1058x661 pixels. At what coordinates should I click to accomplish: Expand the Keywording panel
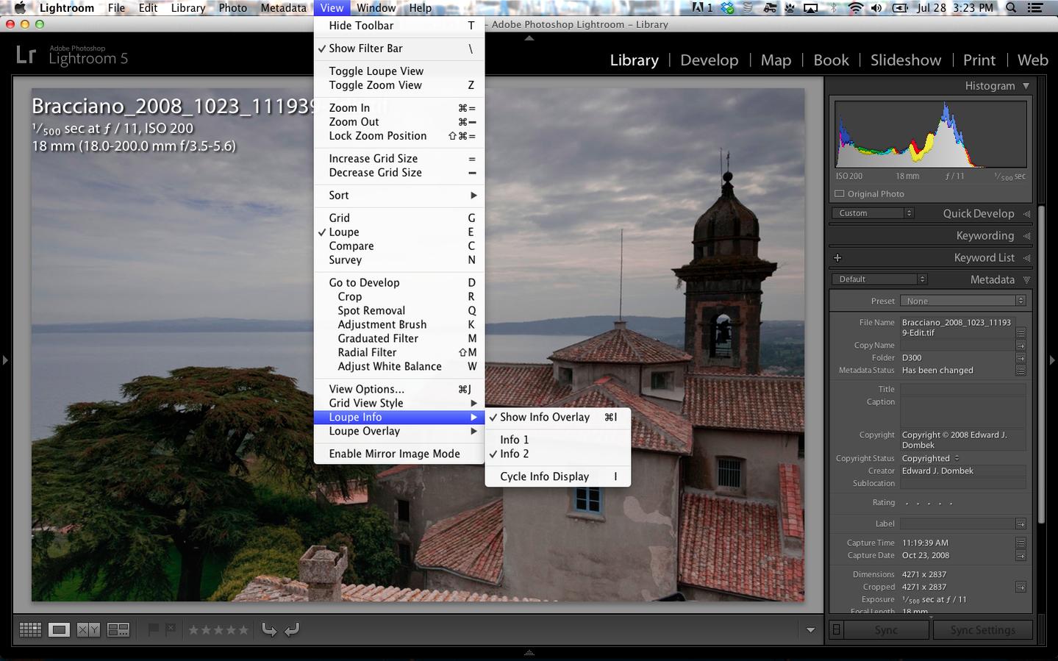[985, 236]
